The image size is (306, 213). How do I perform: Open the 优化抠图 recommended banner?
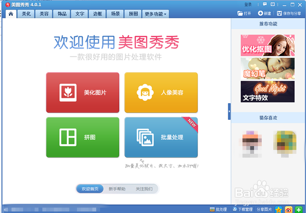coord(268,45)
